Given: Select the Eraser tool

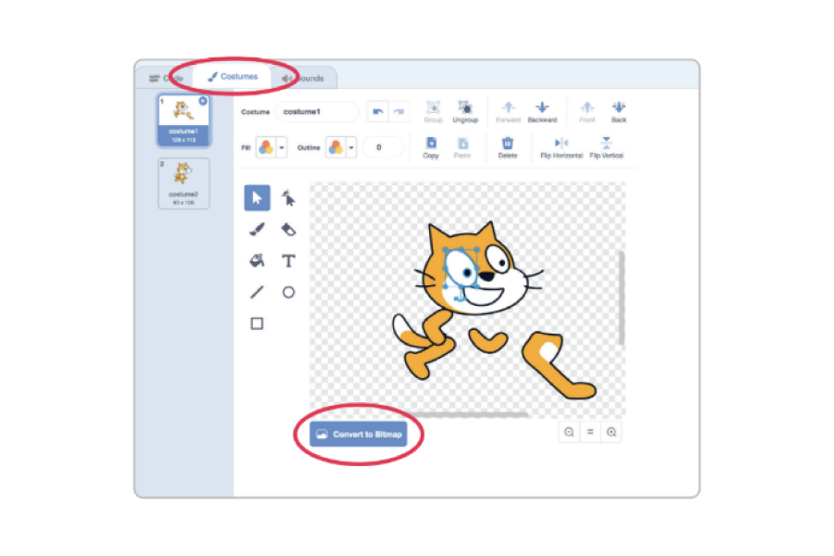Looking at the screenshot, I should [289, 229].
